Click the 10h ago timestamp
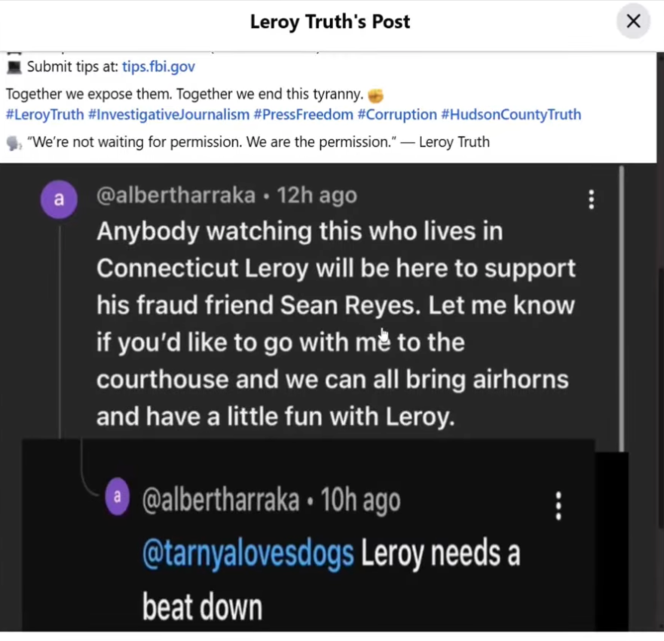Screen dimensions: 664x641 point(361,500)
